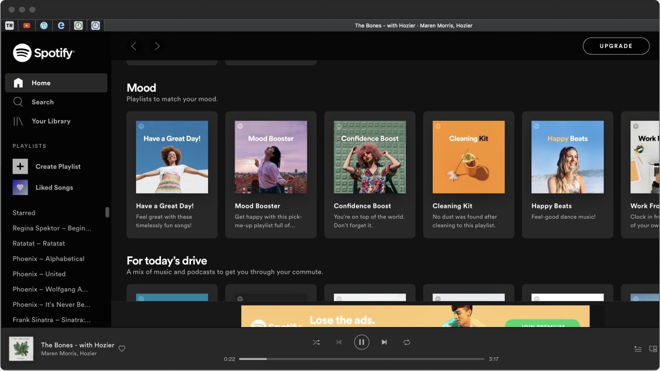Toggle shuffle playback
Screen dimensions: 660x371
[x=316, y=342]
